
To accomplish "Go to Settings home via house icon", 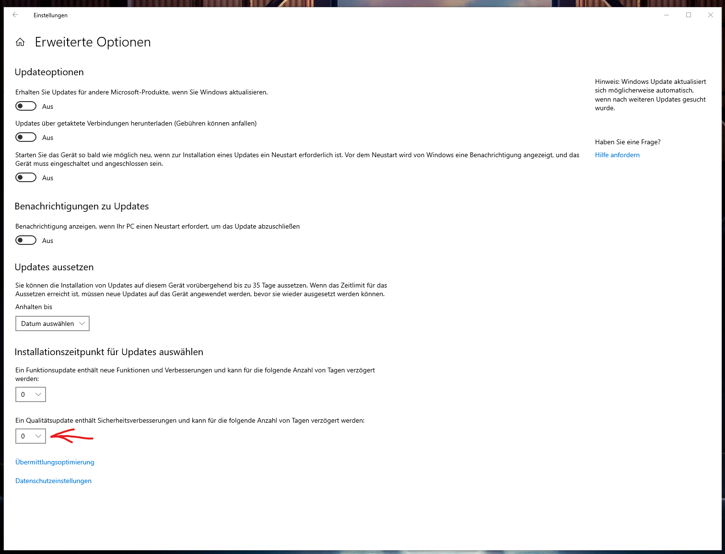I will 20,42.
